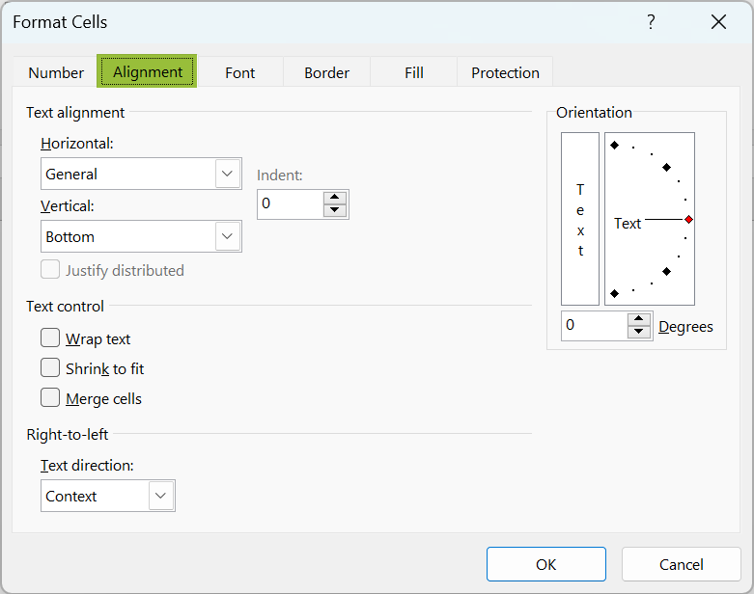This screenshot has width=754, height=594.
Task: Click the Merge cells label
Action: tap(104, 399)
